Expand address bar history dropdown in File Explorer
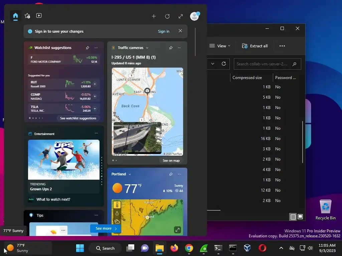The image size is (342, 256). tap(213, 64)
